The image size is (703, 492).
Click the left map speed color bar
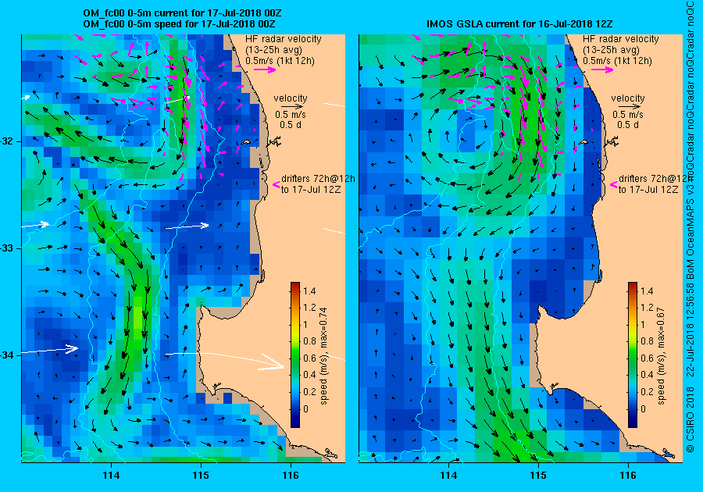(295, 355)
